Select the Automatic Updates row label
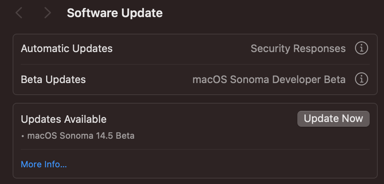 click(67, 48)
